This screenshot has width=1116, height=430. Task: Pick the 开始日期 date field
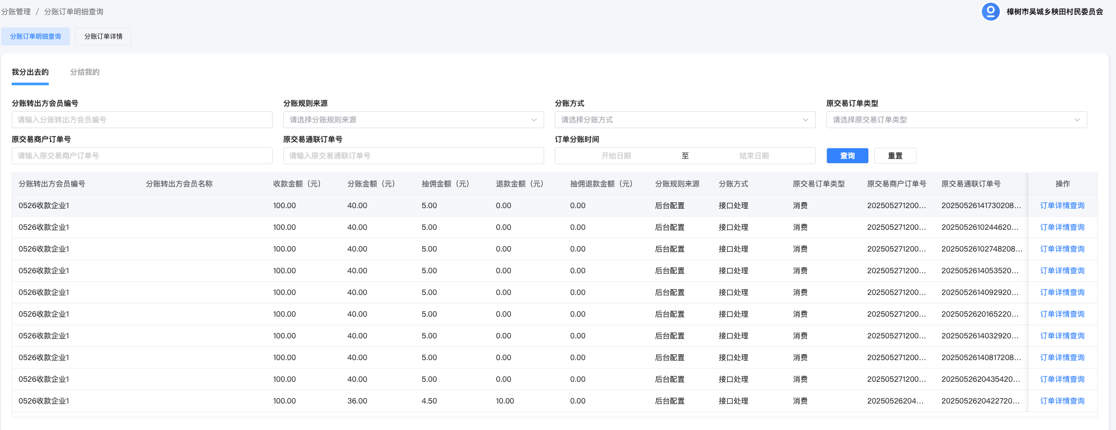616,156
